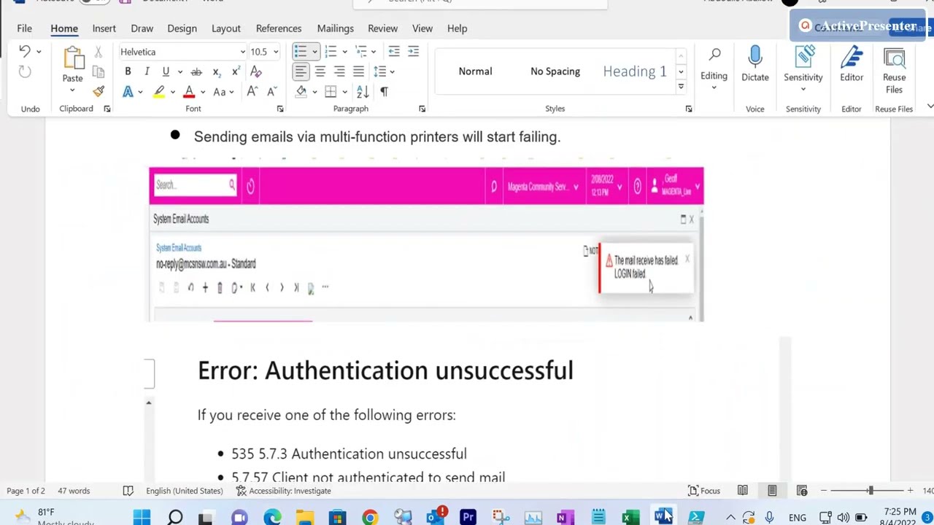Click the Paste clipboard icon
This screenshot has width=934, height=525.
point(72,58)
